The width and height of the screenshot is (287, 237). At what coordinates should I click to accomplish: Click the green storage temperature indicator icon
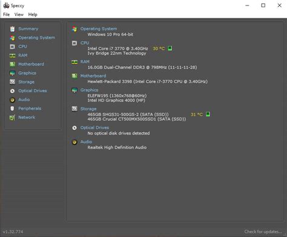208,114
